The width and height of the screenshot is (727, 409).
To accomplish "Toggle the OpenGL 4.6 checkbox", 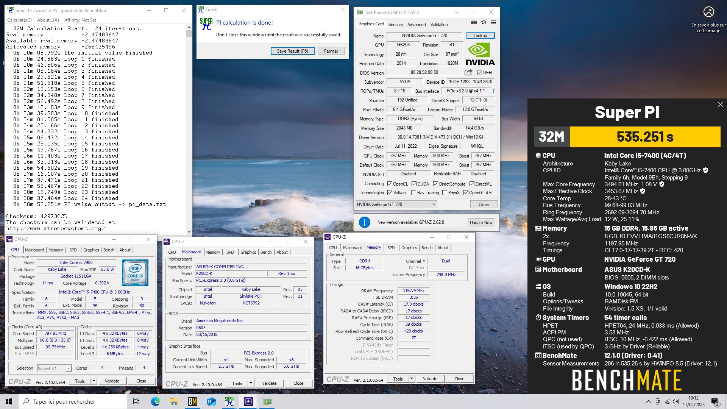I will pos(466,193).
